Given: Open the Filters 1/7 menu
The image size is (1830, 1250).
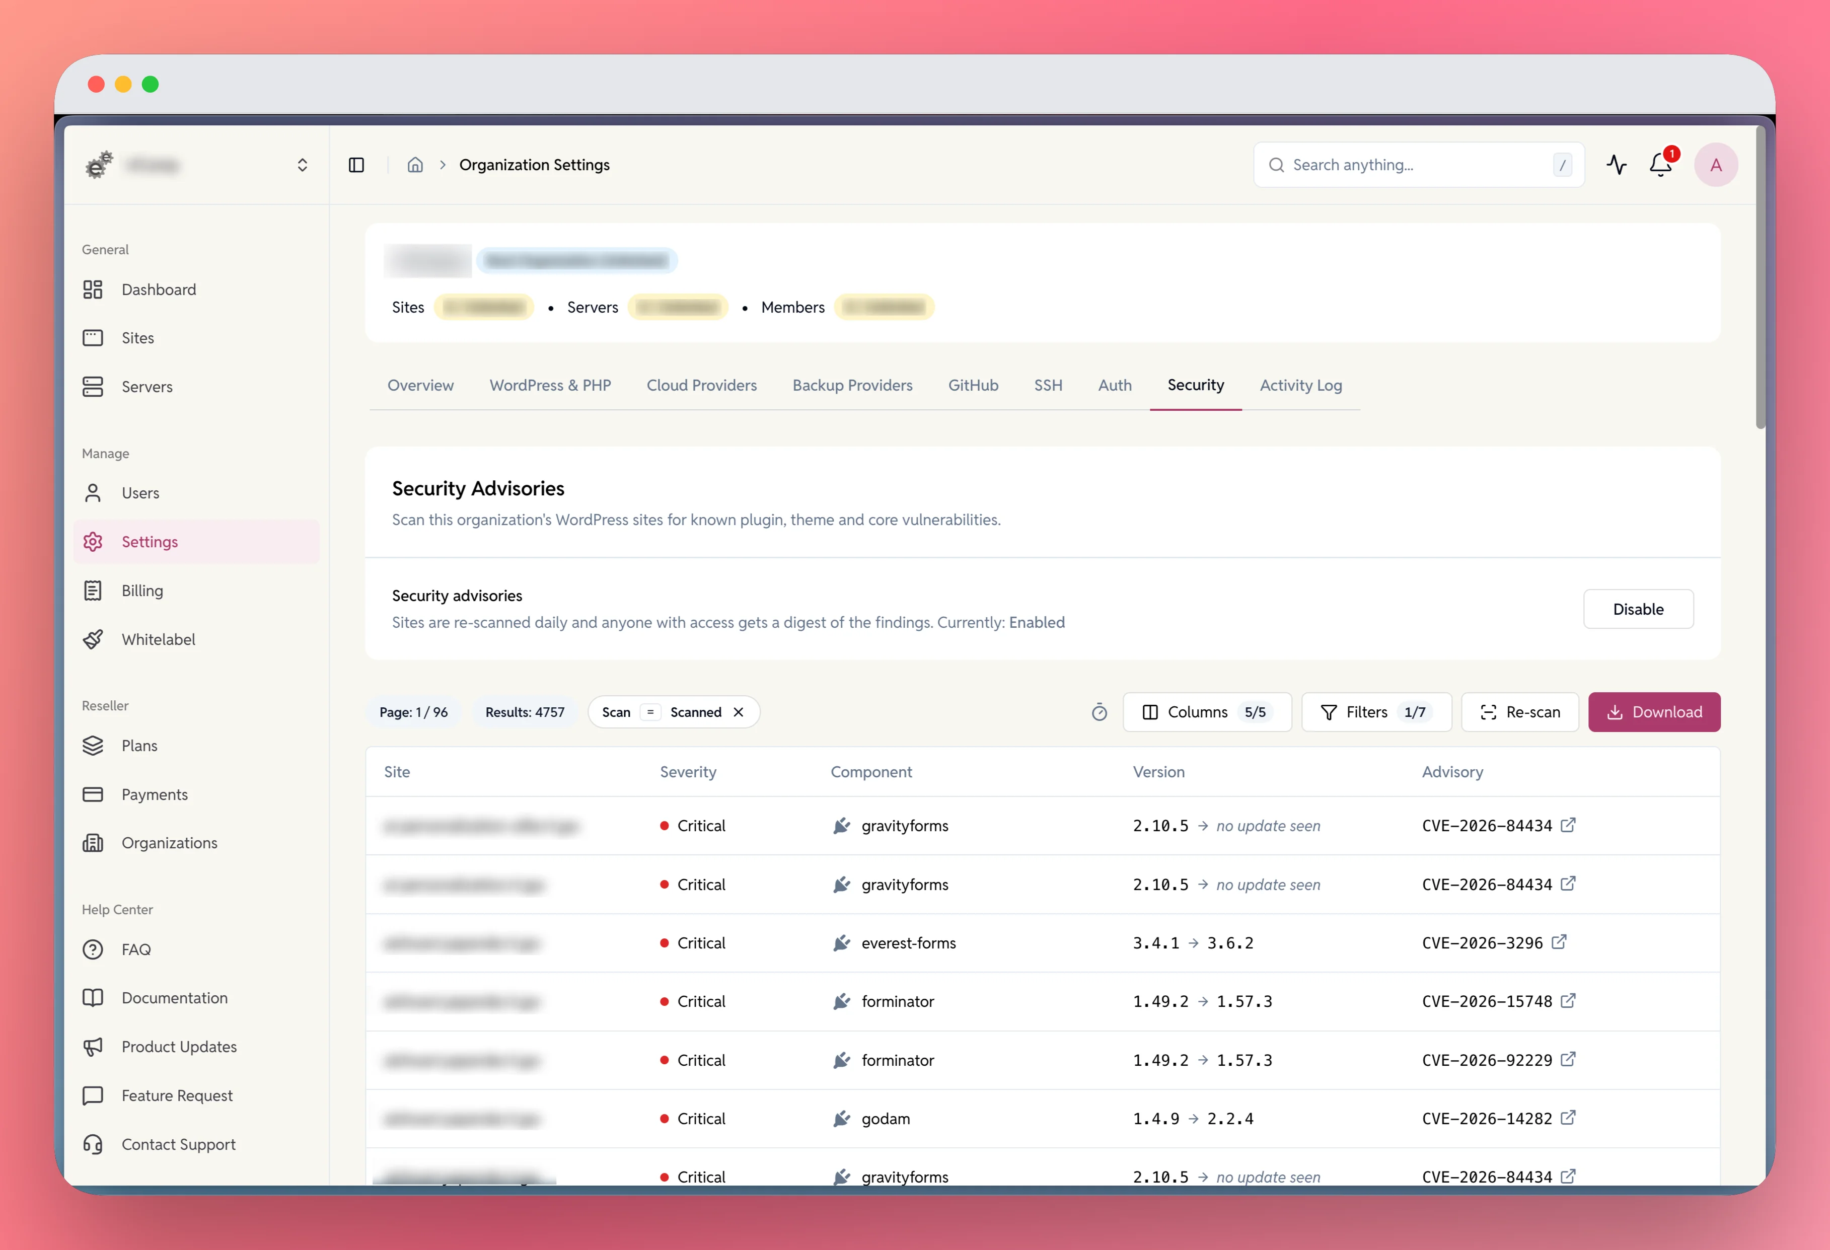Looking at the screenshot, I should [1376, 712].
